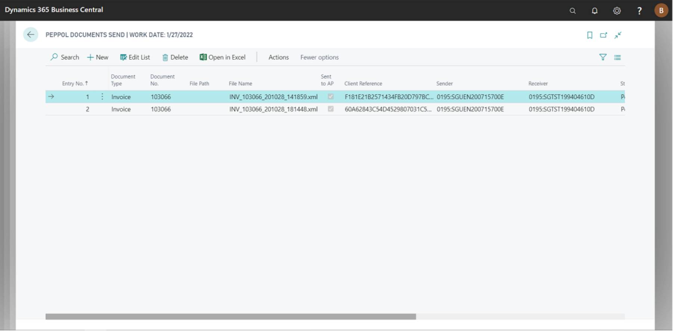Click Entry No. cell 1
Image resolution: width=673 pixels, height=331 pixels.
(87, 97)
